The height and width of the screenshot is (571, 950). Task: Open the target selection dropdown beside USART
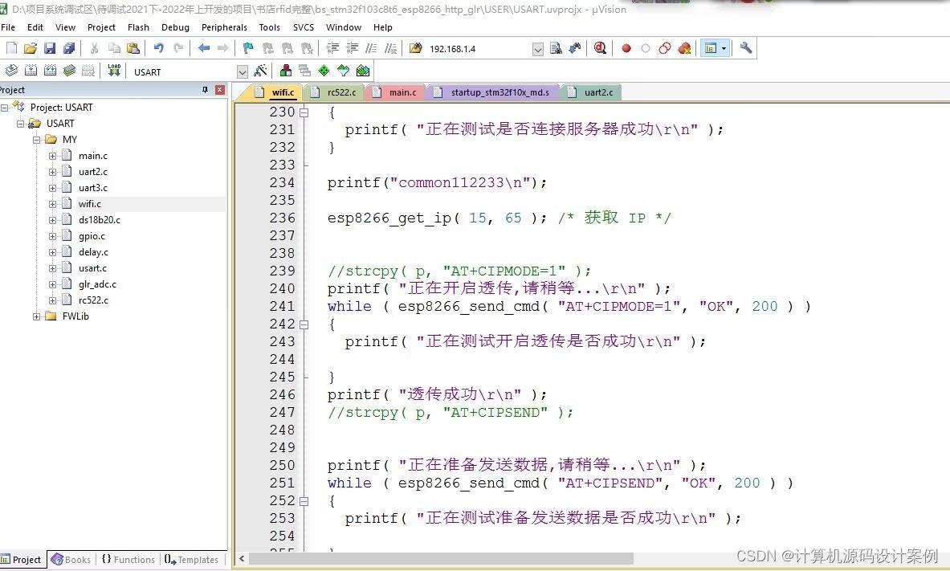(242, 71)
